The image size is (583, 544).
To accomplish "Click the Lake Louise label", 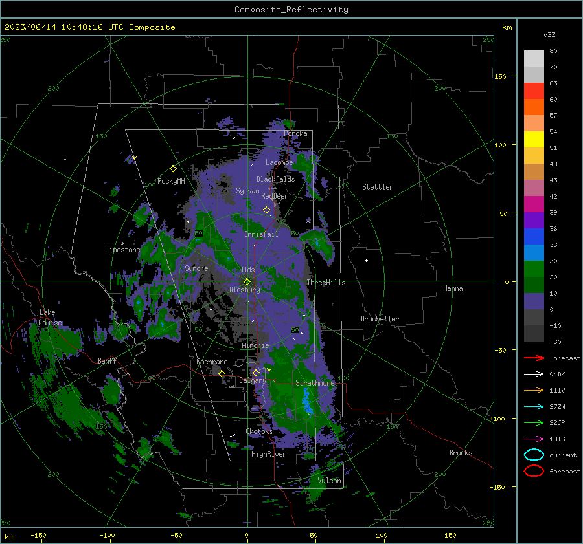I will (50, 318).
